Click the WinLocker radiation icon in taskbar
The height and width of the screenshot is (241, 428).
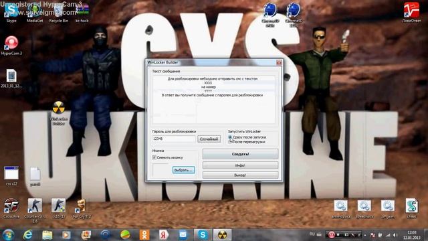(x=222, y=235)
